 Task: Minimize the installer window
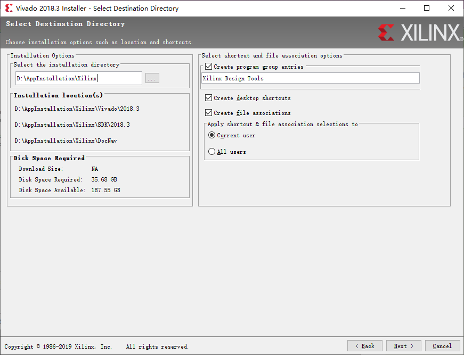tap(403, 9)
